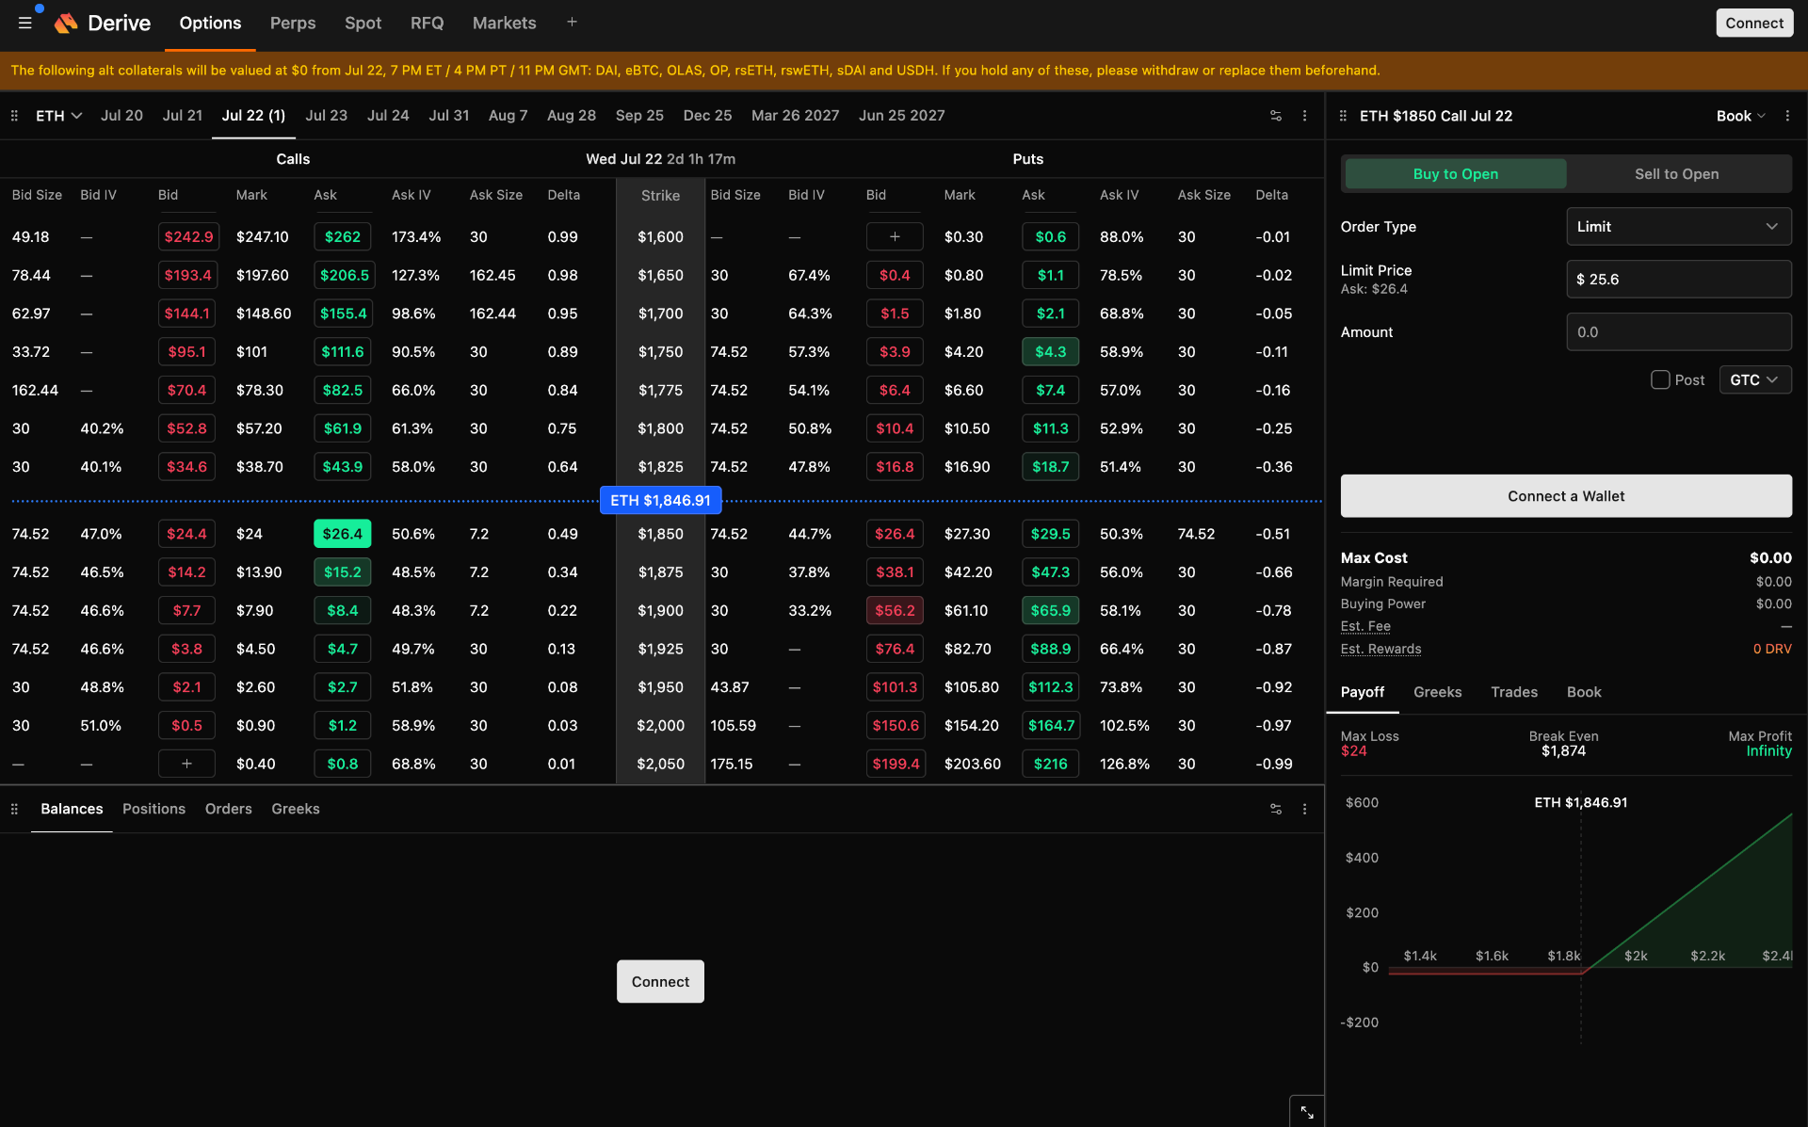Click $1,900 put bid $56.2
1808x1127 pixels.
pos(895,610)
